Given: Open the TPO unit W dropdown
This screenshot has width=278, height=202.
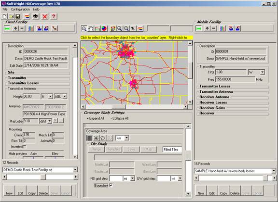Looking at the screenshot, I should [263, 72].
